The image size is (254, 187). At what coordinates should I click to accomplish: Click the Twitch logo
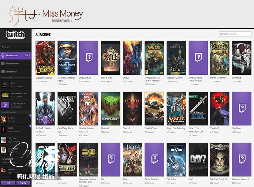(15, 35)
